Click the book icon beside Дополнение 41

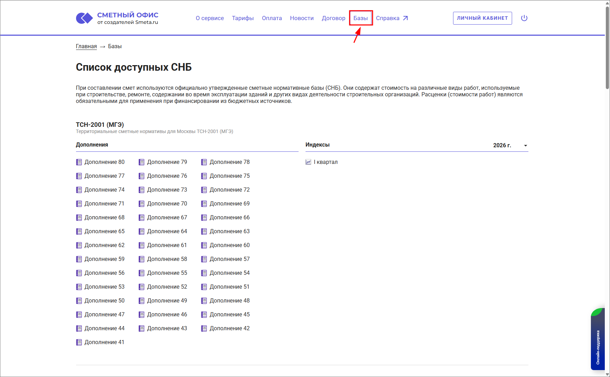coord(79,342)
